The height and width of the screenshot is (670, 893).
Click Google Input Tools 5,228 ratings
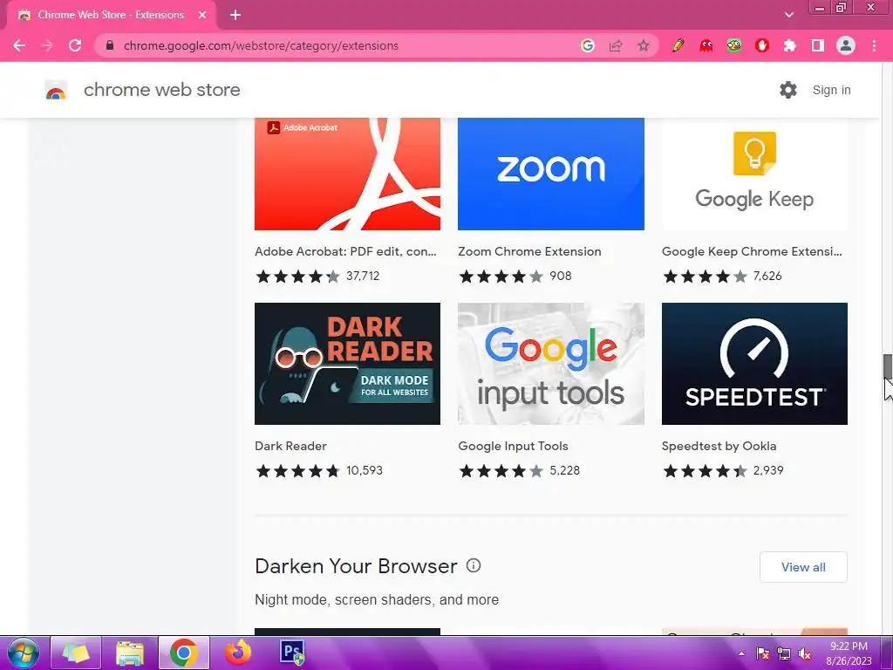[564, 470]
